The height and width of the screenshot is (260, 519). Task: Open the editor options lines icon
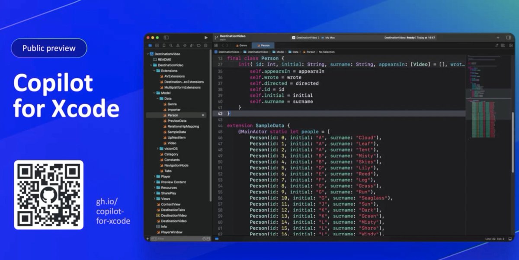click(503, 45)
